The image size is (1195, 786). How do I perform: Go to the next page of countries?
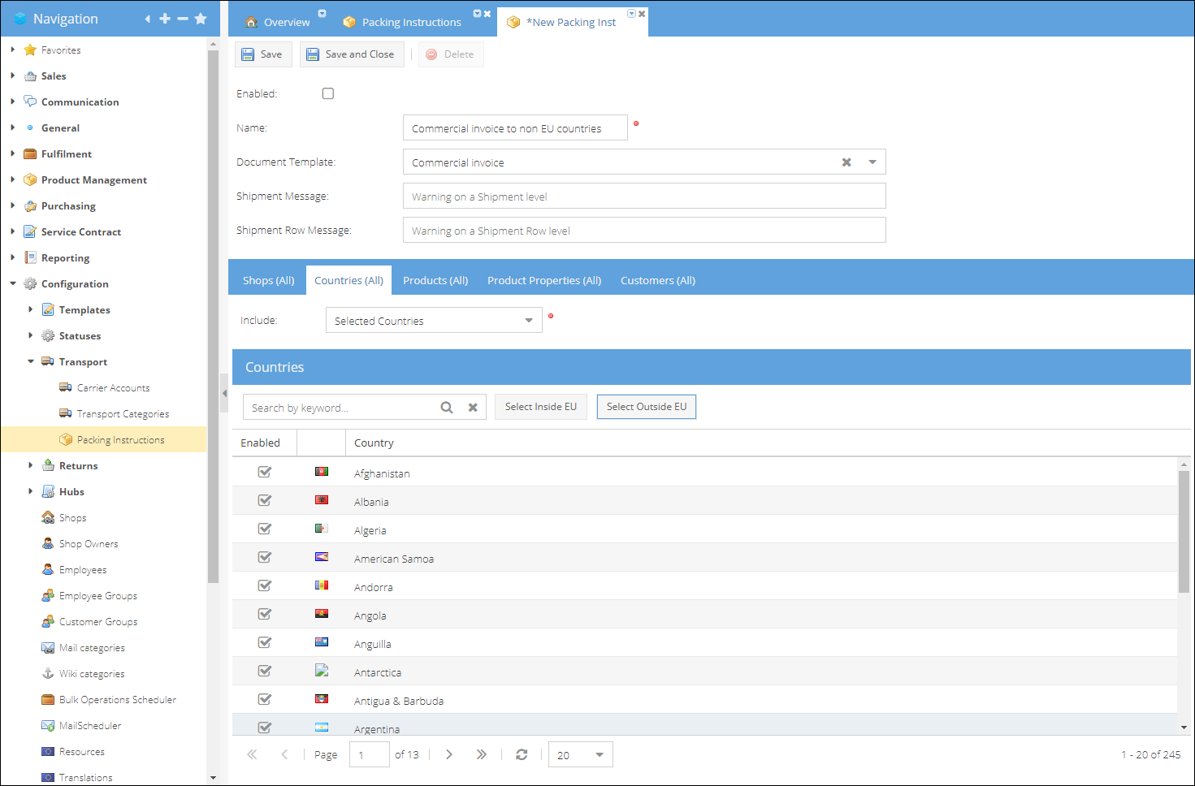tap(449, 754)
